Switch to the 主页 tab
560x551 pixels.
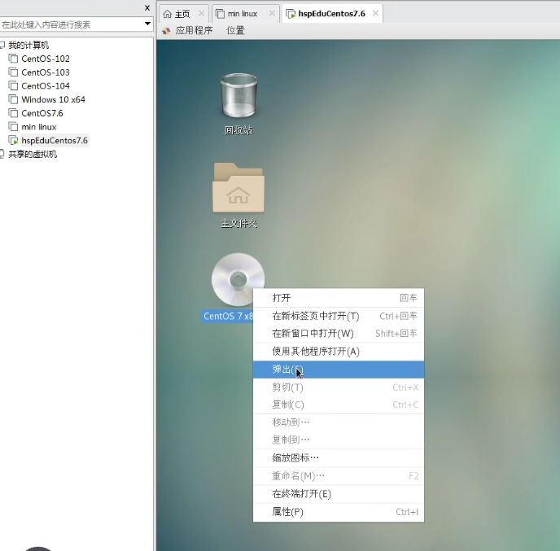point(182,14)
